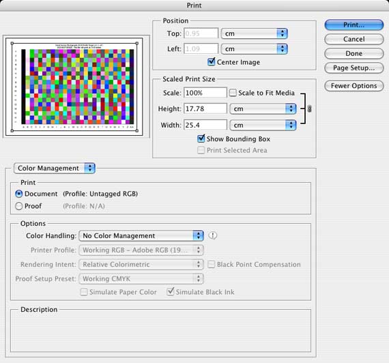The height and width of the screenshot is (363, 389).
Task: Open Page Setup dialog
Action: pyautogui.click(x=354, y=68)
